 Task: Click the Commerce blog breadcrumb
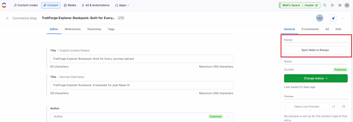pos(25,18)
